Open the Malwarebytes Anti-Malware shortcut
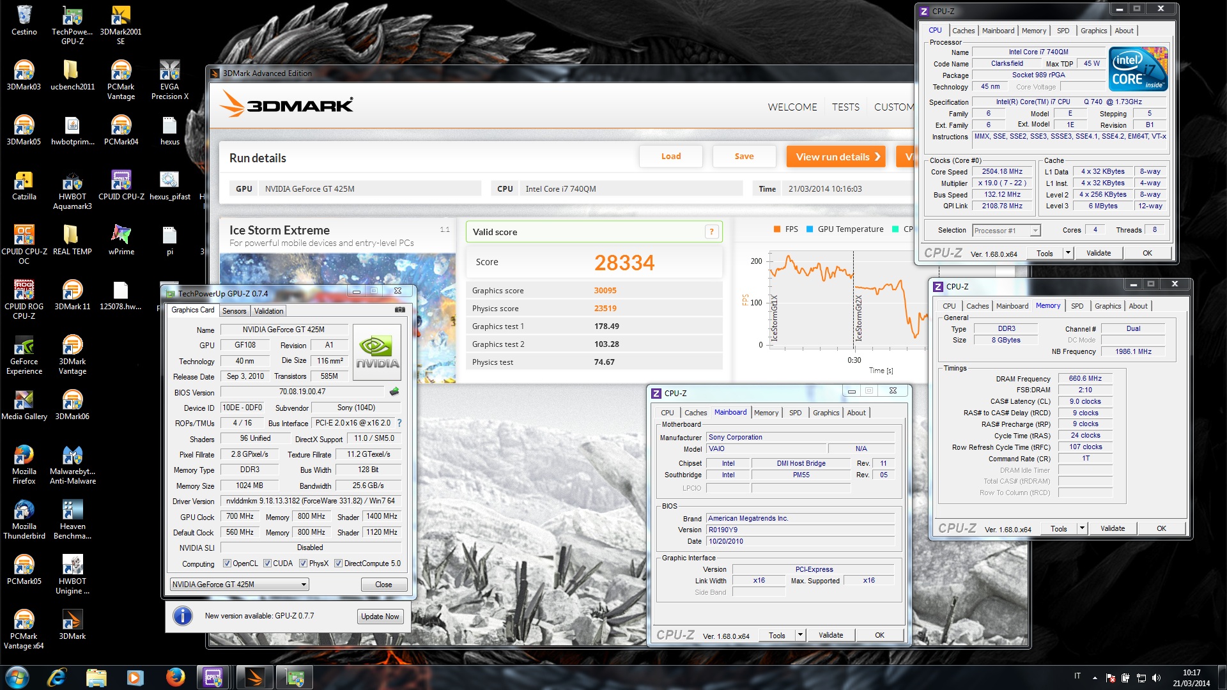The height and width of the screenshot is (690, 1227). (x=72, y=465)
